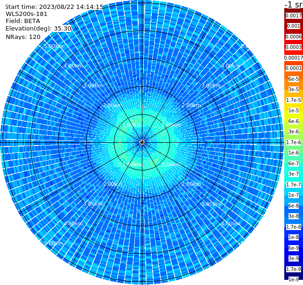Select the 2.00km ring label in southwest quadrant
303x285 pixels.
coord(113,184)
